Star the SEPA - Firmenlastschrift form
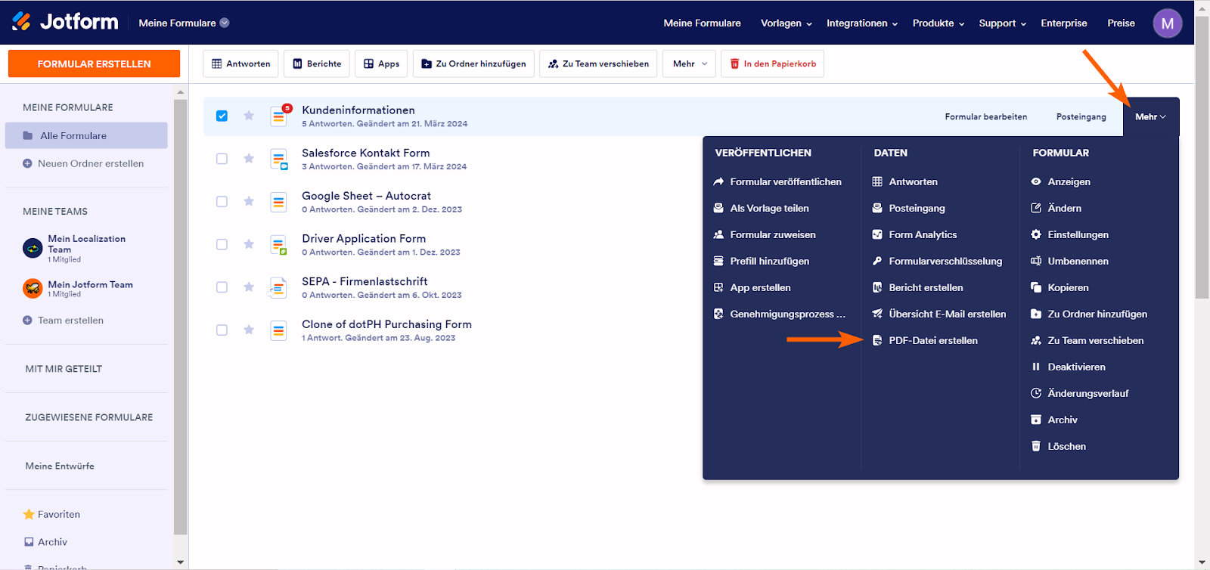The image size is (1210, 570). [249, 287]
